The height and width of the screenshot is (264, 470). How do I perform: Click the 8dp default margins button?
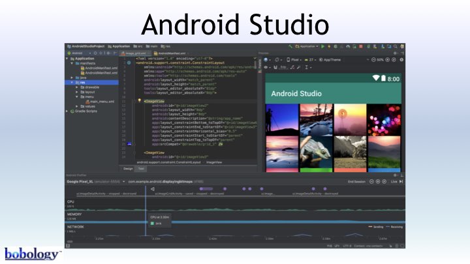pyautogui.click(x=283, y=67)
